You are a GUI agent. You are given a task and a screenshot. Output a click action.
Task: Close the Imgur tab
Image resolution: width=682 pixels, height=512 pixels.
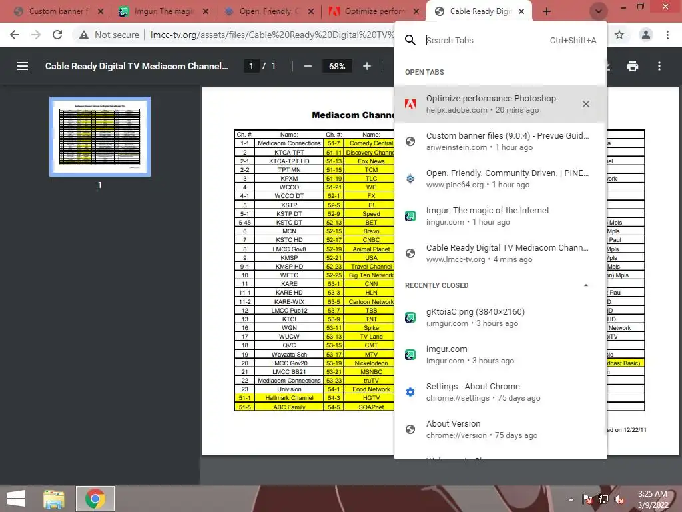(206, 12)
